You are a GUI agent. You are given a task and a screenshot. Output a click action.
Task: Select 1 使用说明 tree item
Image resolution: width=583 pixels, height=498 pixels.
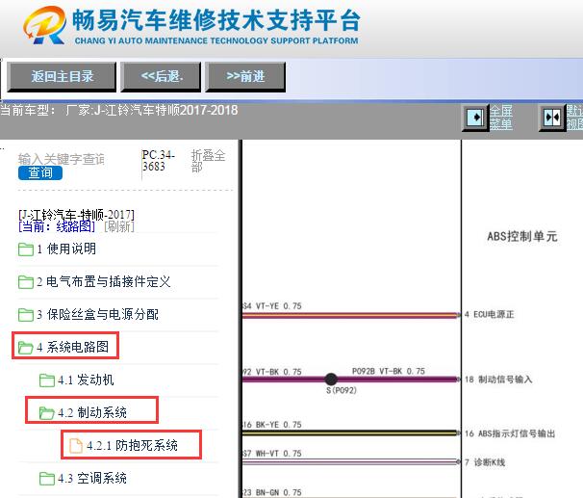click(66, 249)
